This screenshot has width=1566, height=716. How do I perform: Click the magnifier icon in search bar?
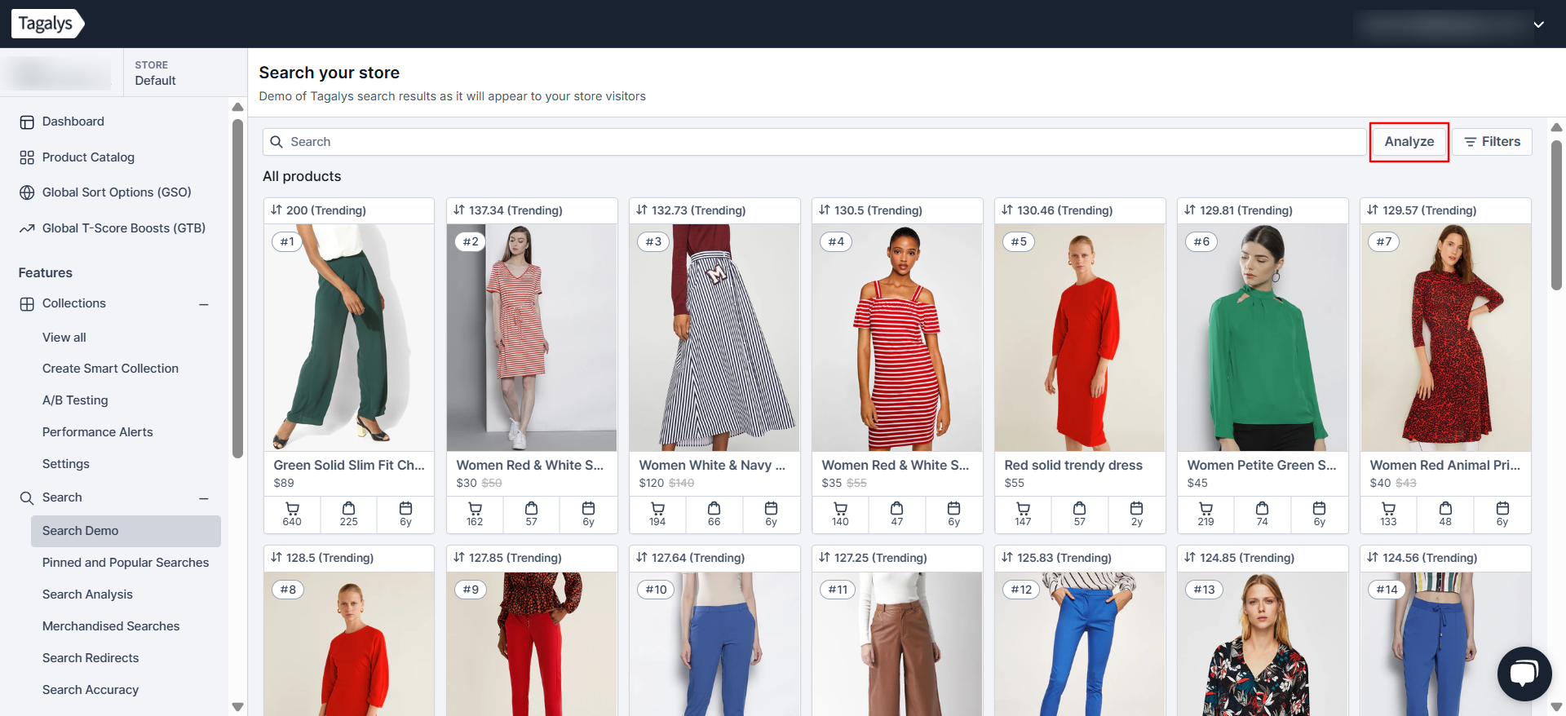tap(276, 142)
